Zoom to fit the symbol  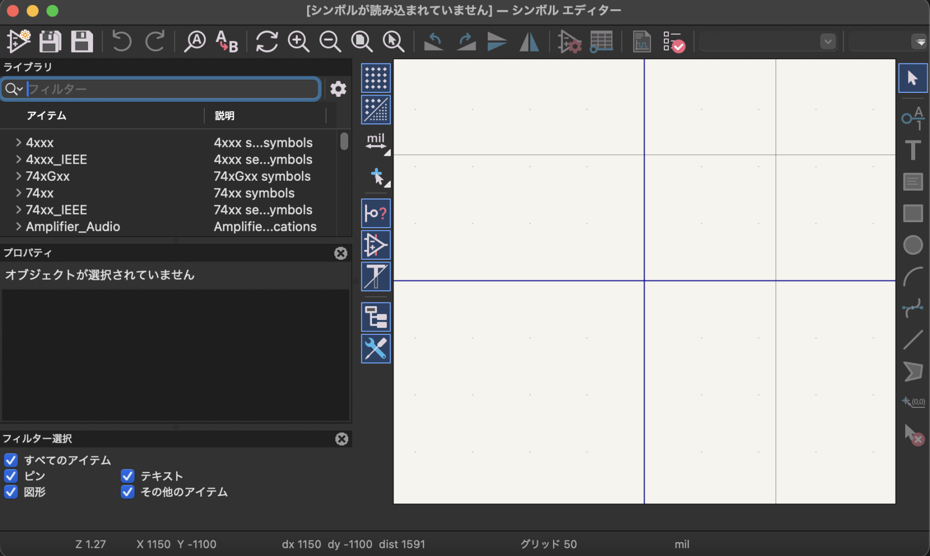click(x=362, y=41)
